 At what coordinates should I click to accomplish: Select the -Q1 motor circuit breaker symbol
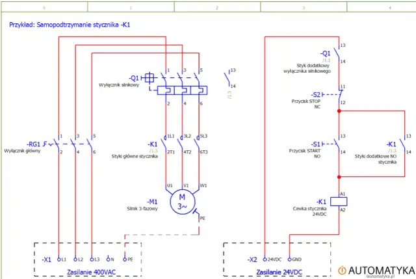point(183,86)
